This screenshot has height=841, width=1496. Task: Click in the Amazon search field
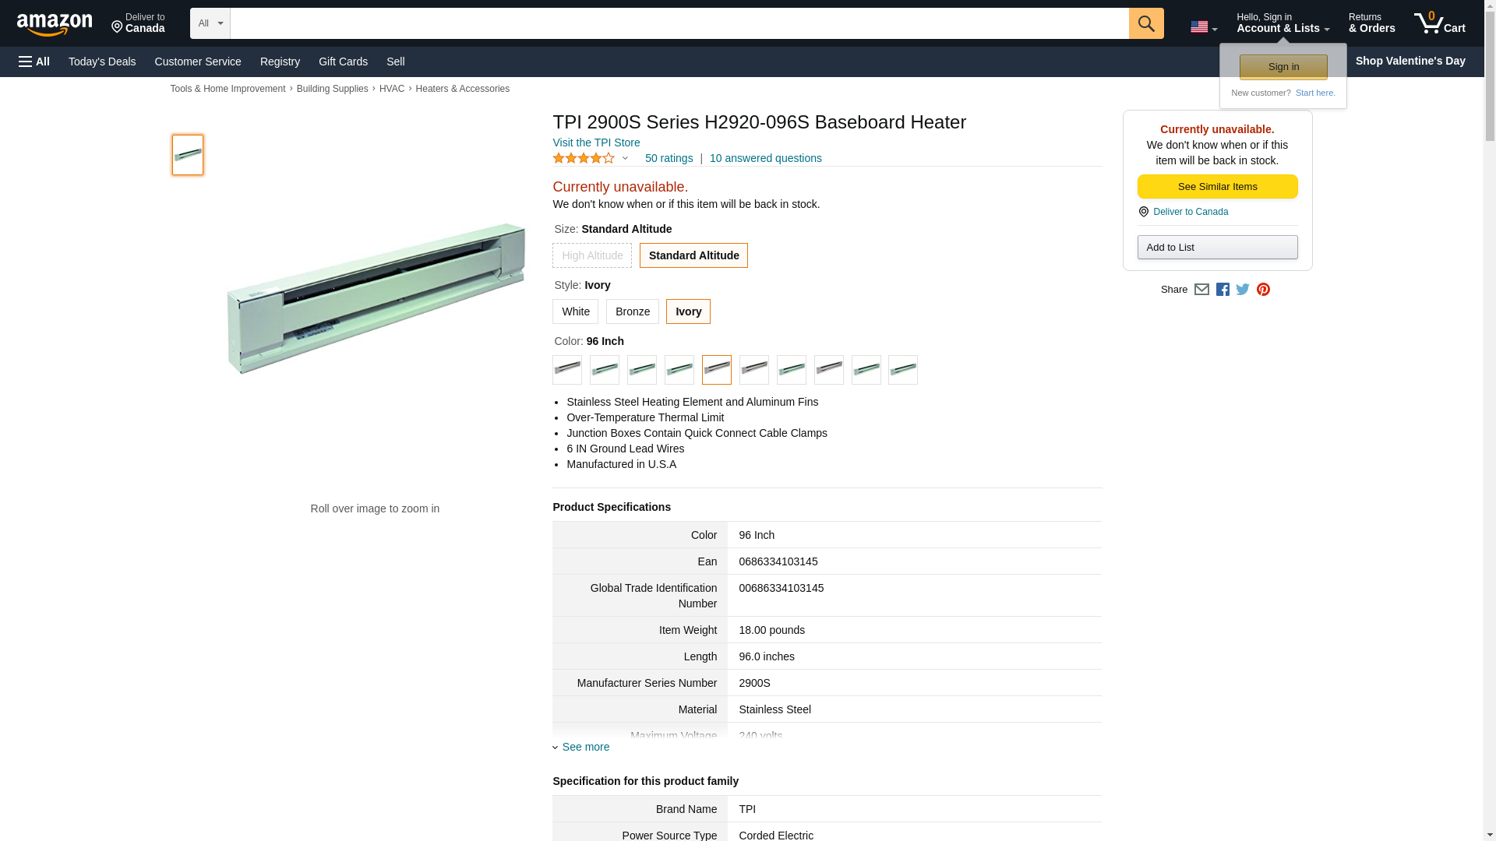tap(678, 23)
